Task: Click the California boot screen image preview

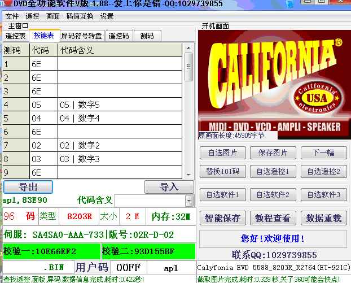Action: click(274, 85)
